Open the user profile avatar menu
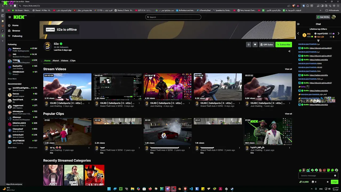The height and width of the screenshot is (192, 341). pos(334,17)
